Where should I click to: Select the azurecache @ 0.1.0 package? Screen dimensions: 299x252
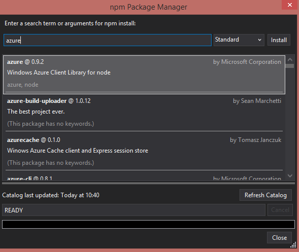coord(144,152)
